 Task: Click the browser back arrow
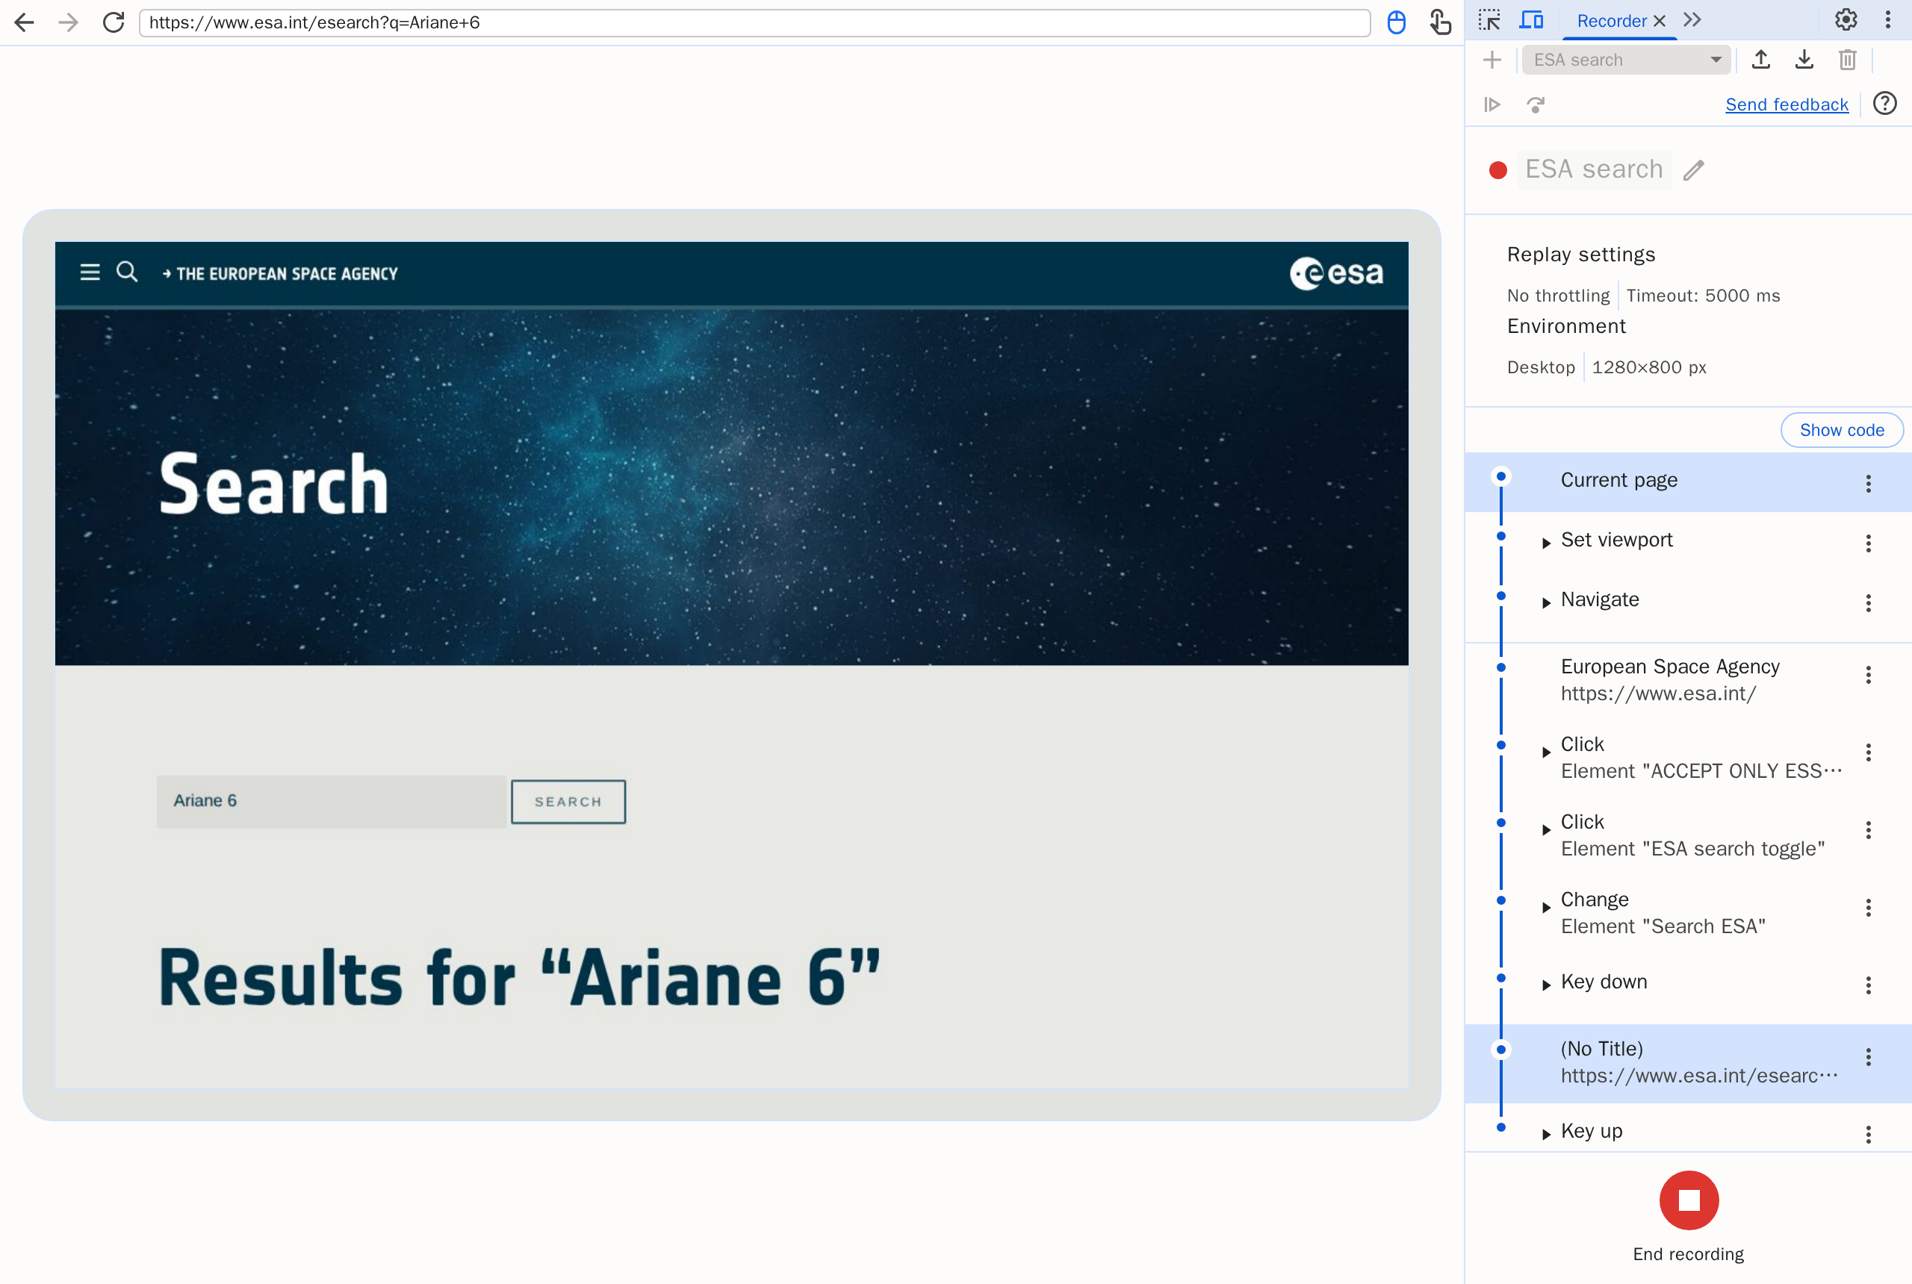tap(25, 22)
